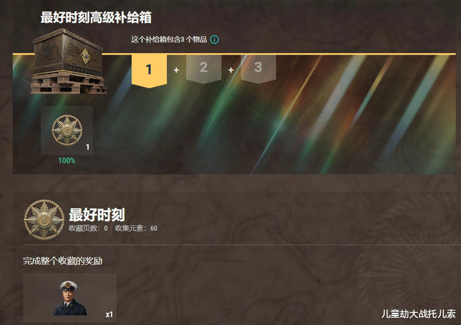Open slot tab 3
The width and height of the screenshot is (461, 325).
coord(258,69)
